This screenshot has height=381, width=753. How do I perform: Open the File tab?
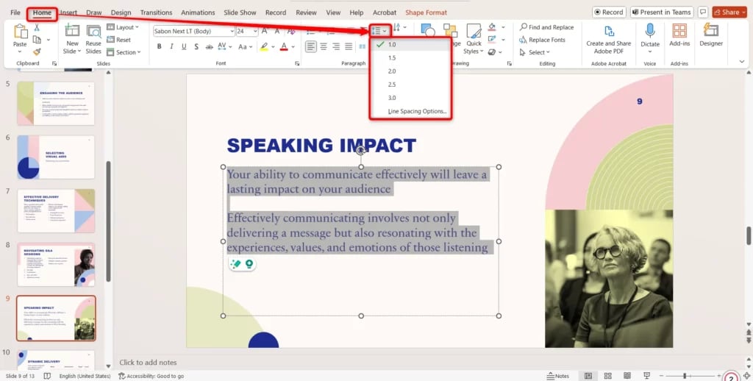[15, 13]
